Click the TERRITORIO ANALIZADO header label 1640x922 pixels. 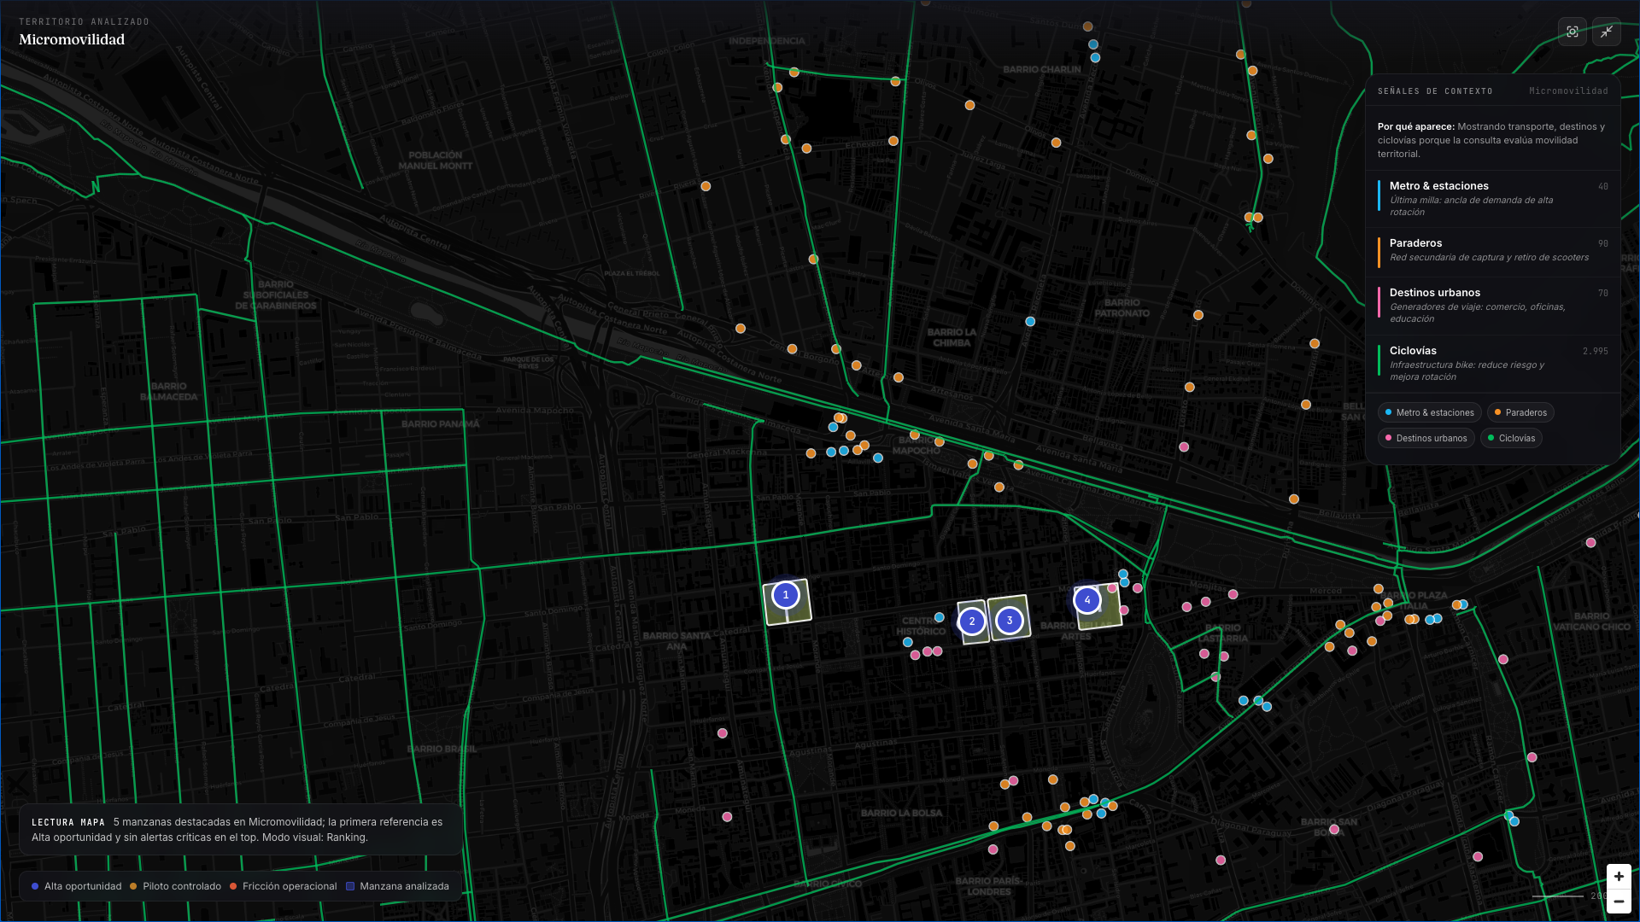point(84,21)
